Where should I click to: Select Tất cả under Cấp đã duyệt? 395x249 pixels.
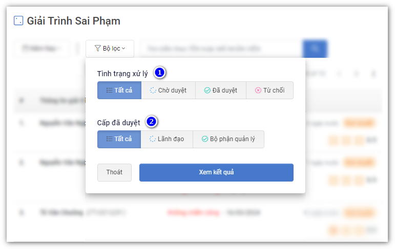coord(119,139)
